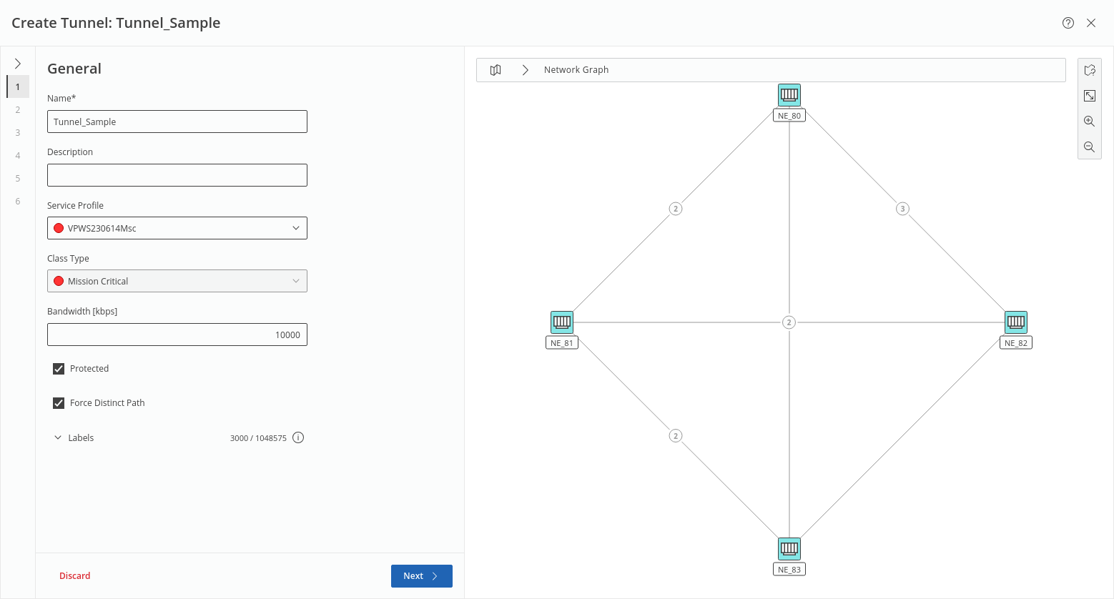Click the Discard link
Screen dimensions: 1114x599
click(x=74, y=576)
